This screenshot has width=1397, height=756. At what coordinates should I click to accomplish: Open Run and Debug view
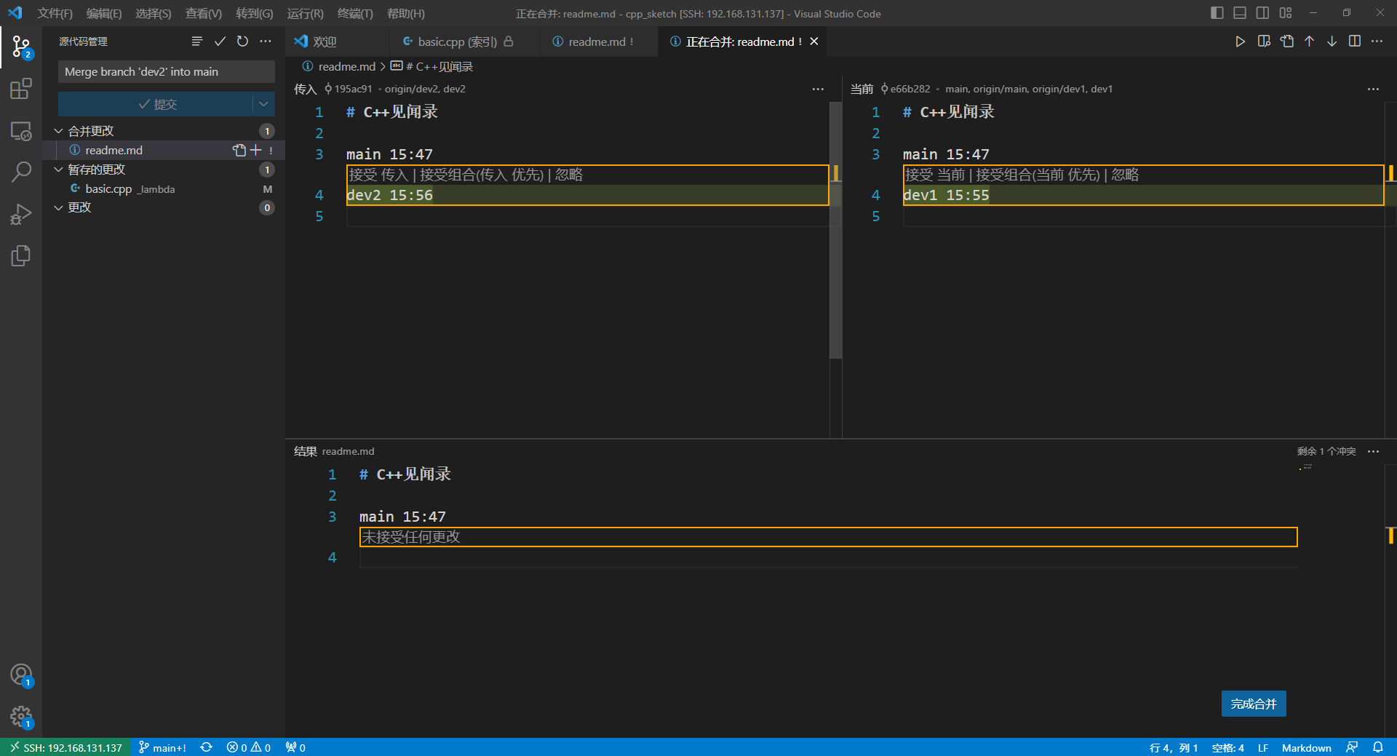coord(21,214)
